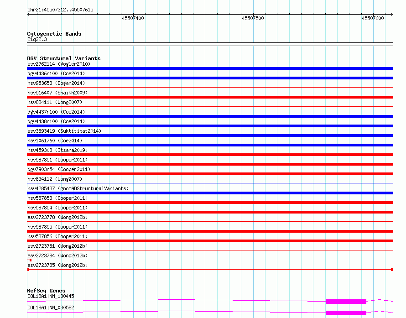Screen dimensions: 406x318
Task: Click the esv2762114 (Vogler2010) variant label
Action: 59,64
